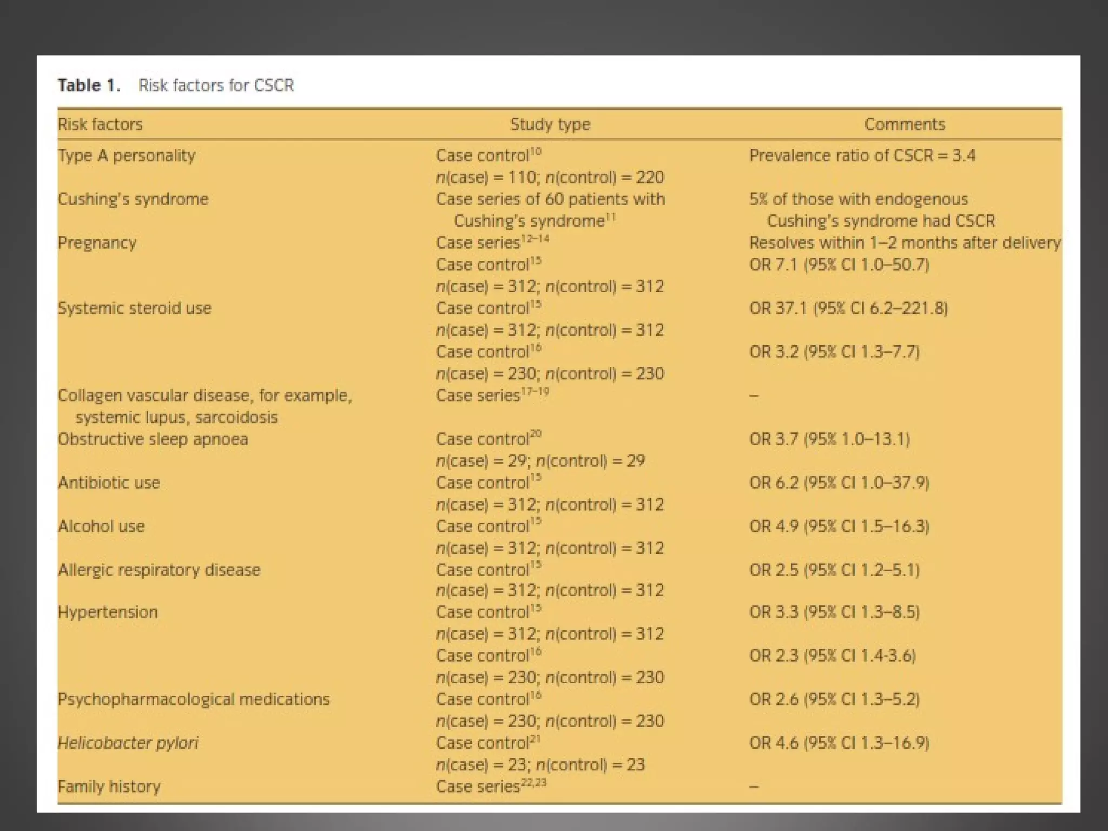Select the 'Risk factors' column header
The width and height of the screenshot is (1108, 831).
pos(100,124)
